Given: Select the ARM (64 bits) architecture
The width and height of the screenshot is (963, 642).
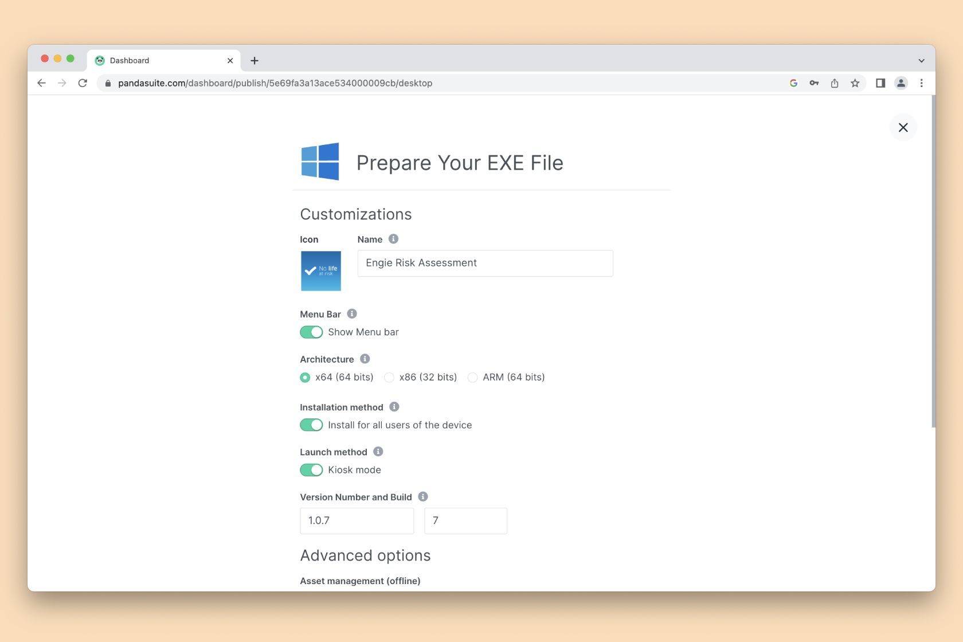Looking at the screenshot, I should tap(472, 377).
